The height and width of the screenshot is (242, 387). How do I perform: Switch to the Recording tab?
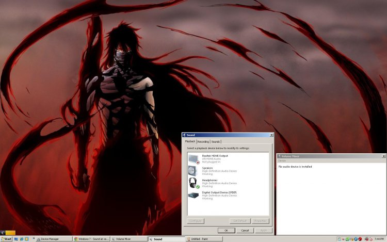point(203,142)
